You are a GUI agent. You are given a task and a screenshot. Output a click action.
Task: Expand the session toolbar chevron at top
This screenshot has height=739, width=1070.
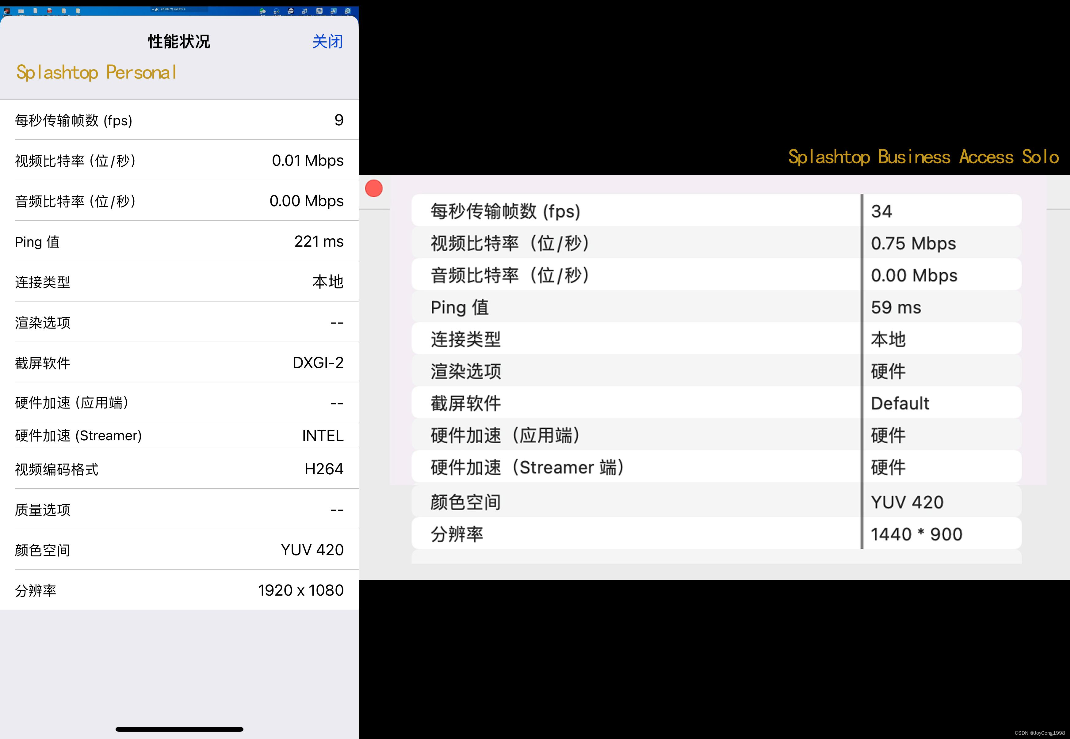click(x=153, y=9)
